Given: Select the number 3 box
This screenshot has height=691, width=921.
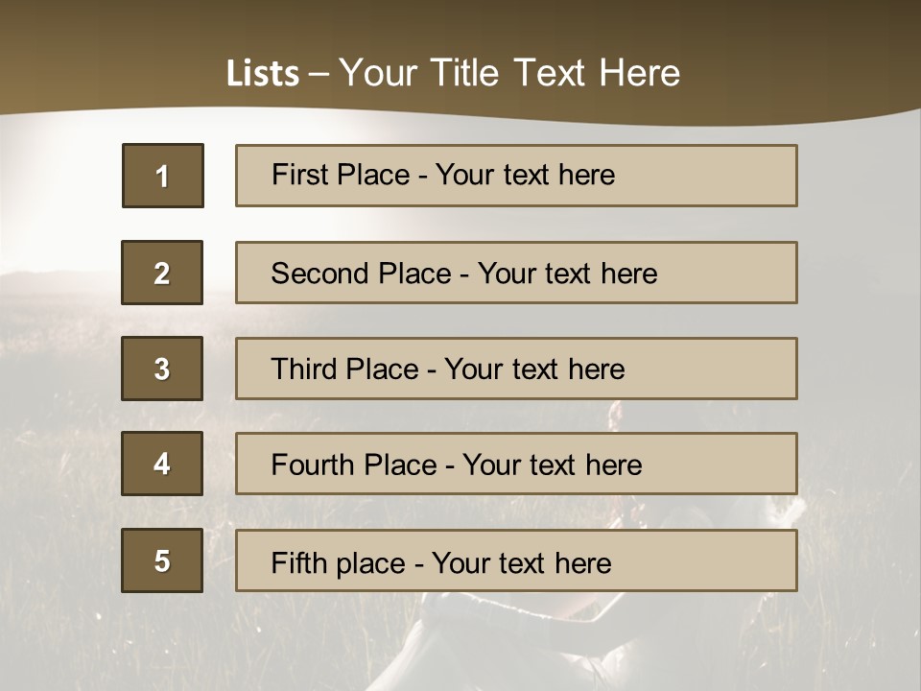Looking at the screenshot, I should 162,369.
